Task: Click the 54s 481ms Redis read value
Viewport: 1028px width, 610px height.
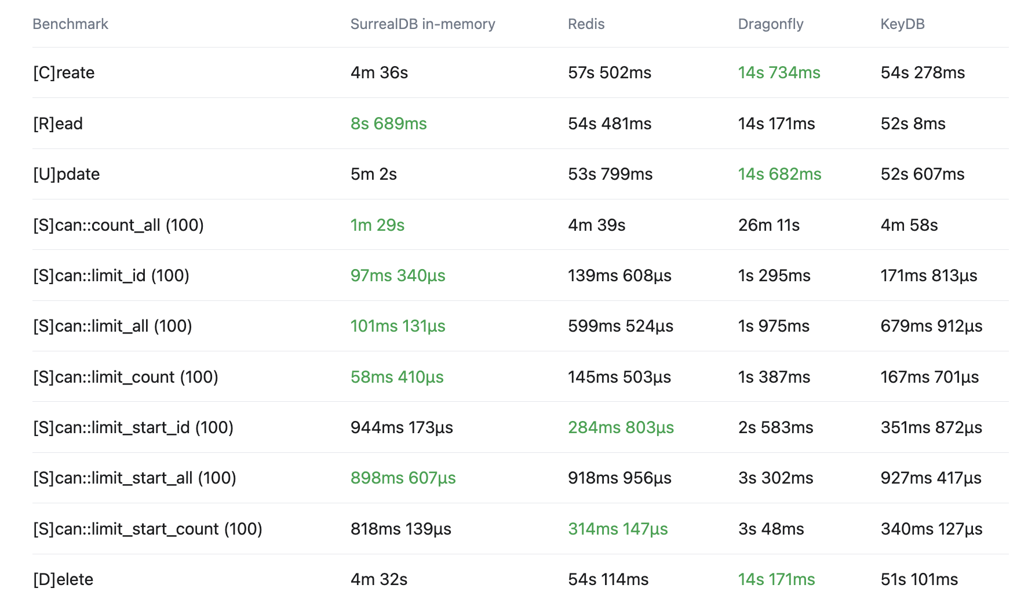Action: point(610,124)
